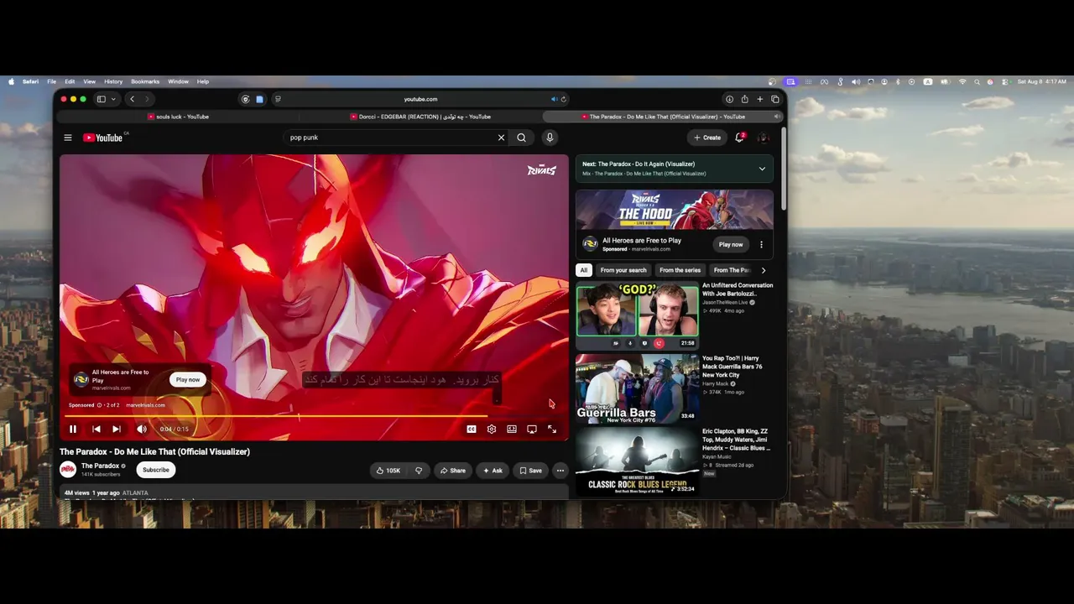The width and height of the screenshot is (1074, 604).
Task: Click the search magnifier button
Action: (521, 138)
